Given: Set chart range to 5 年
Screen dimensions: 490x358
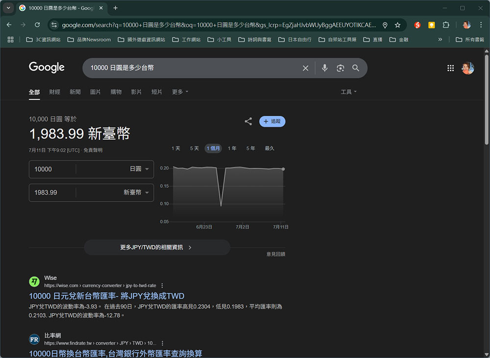Looking at the screenshot, I should pyautogui.click(x=250, y=148).
